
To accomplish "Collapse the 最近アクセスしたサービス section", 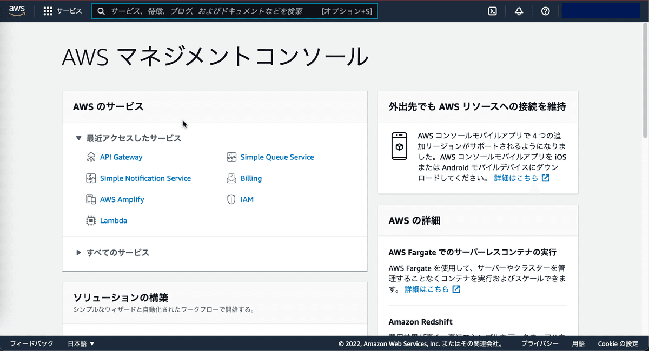I will tap(78, 138).
